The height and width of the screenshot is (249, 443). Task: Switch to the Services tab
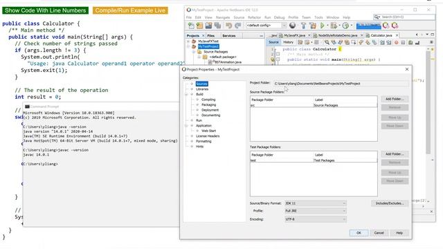(229, 36)
